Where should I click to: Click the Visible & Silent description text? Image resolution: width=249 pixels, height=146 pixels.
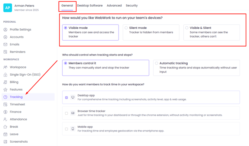(x=208, y=34)
